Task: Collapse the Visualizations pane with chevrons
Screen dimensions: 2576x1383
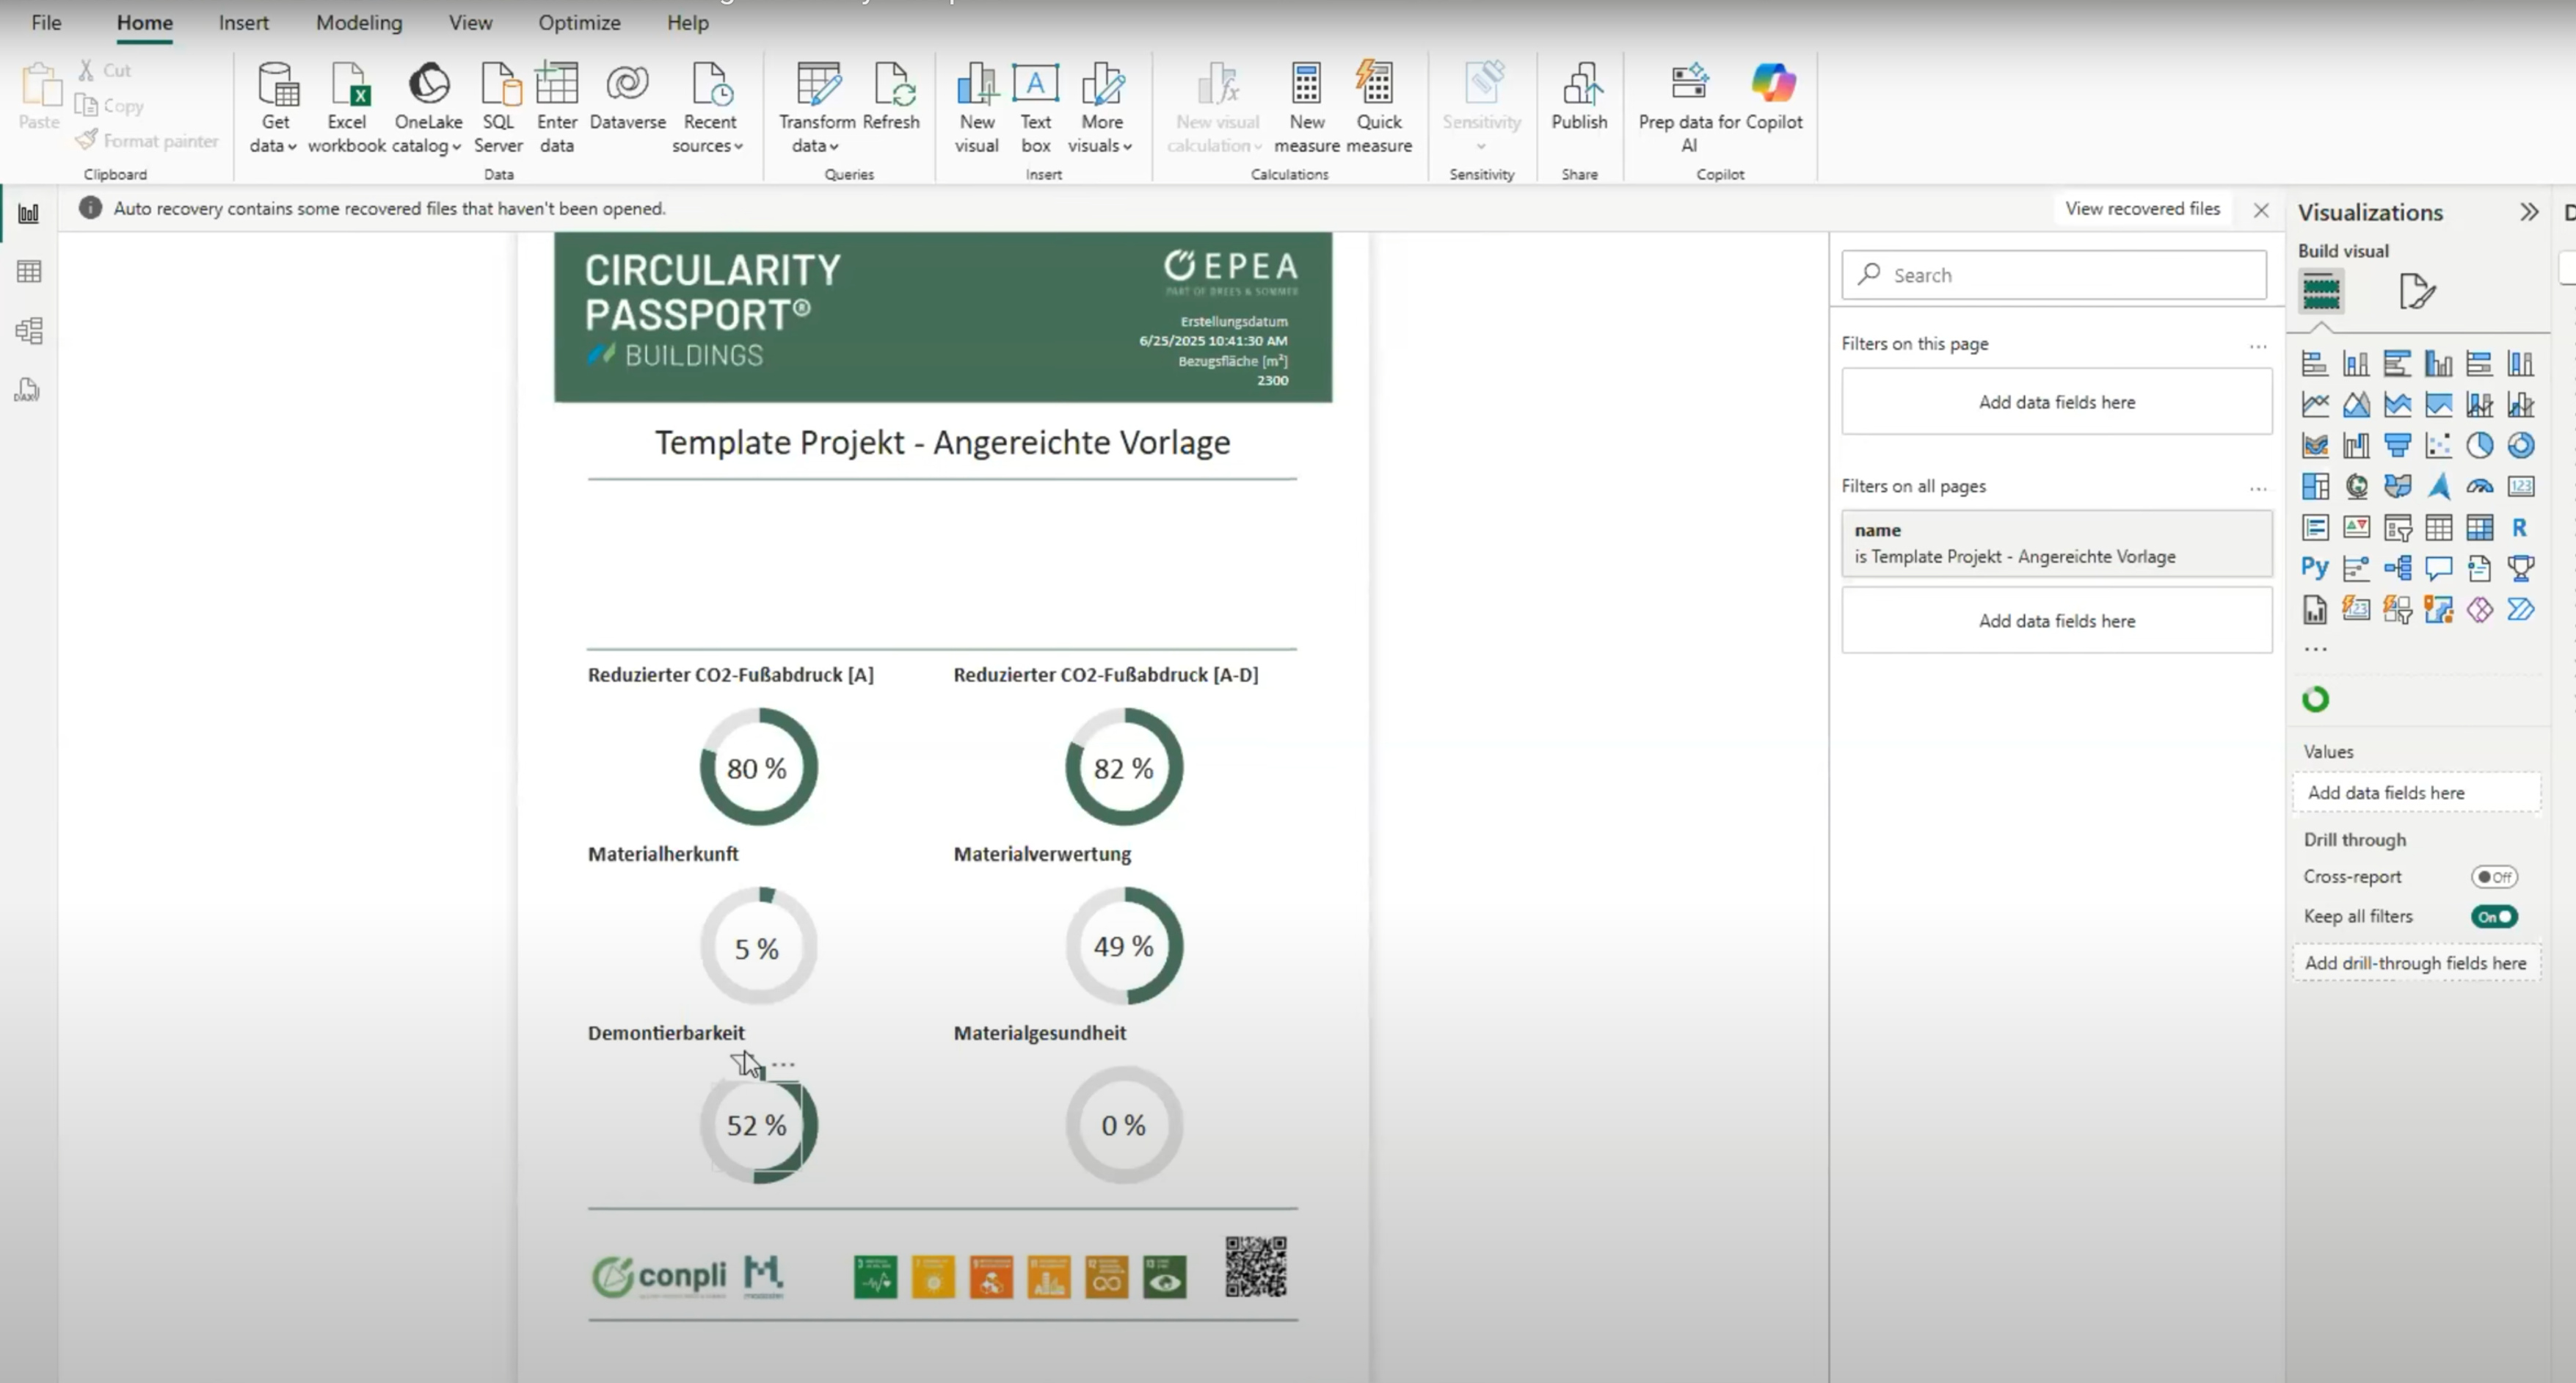Action: tap(2529, 212)
